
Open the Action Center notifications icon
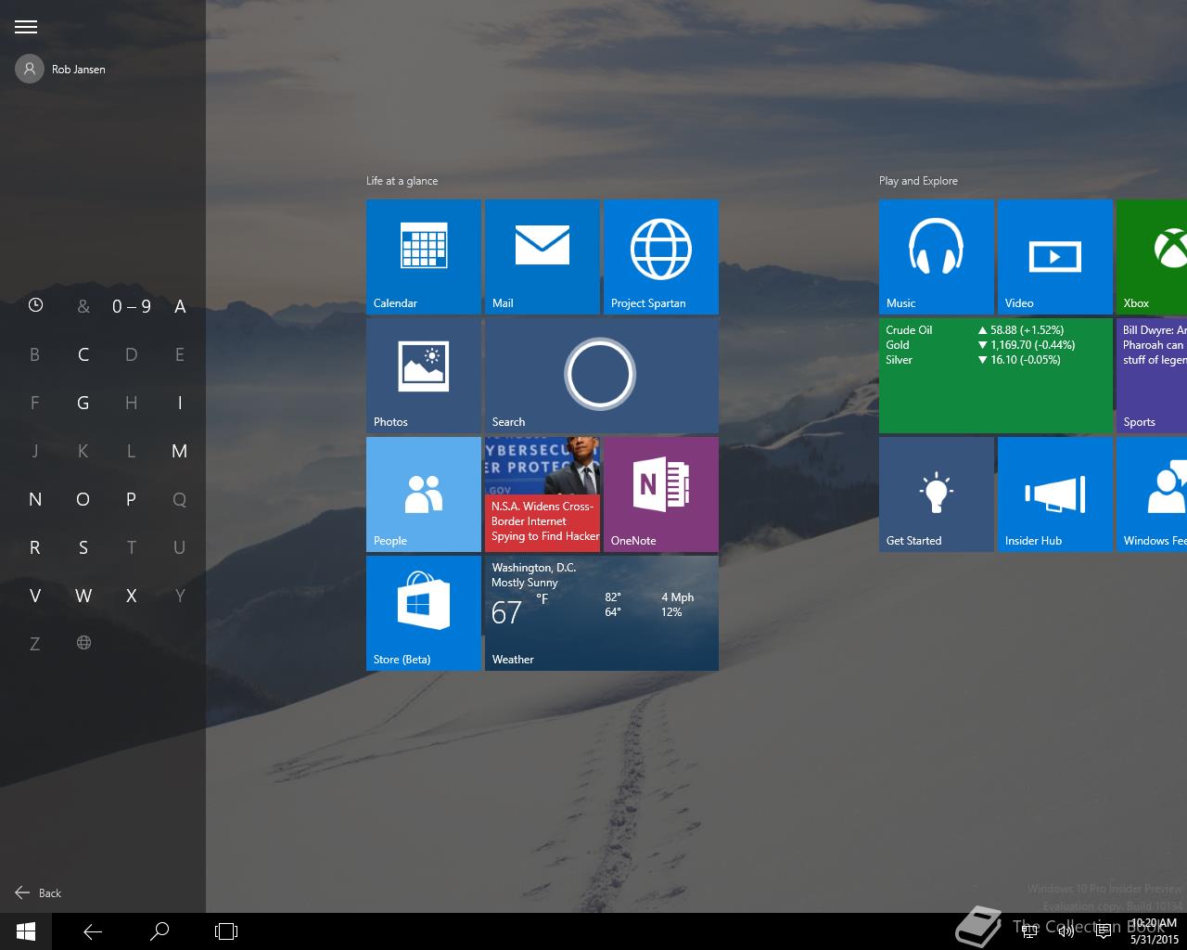click(1104, 931)
